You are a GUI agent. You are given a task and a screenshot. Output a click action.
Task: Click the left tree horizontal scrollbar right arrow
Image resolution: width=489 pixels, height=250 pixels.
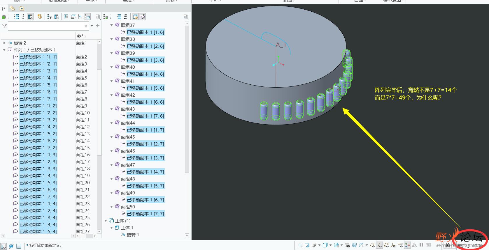pyautogui.click(x=73, y=236)
